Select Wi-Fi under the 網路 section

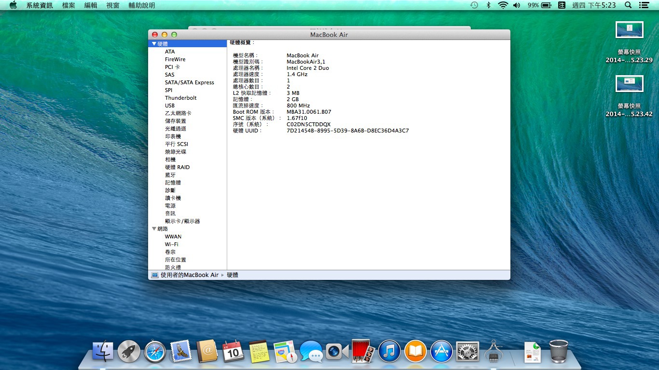point(171,244)
